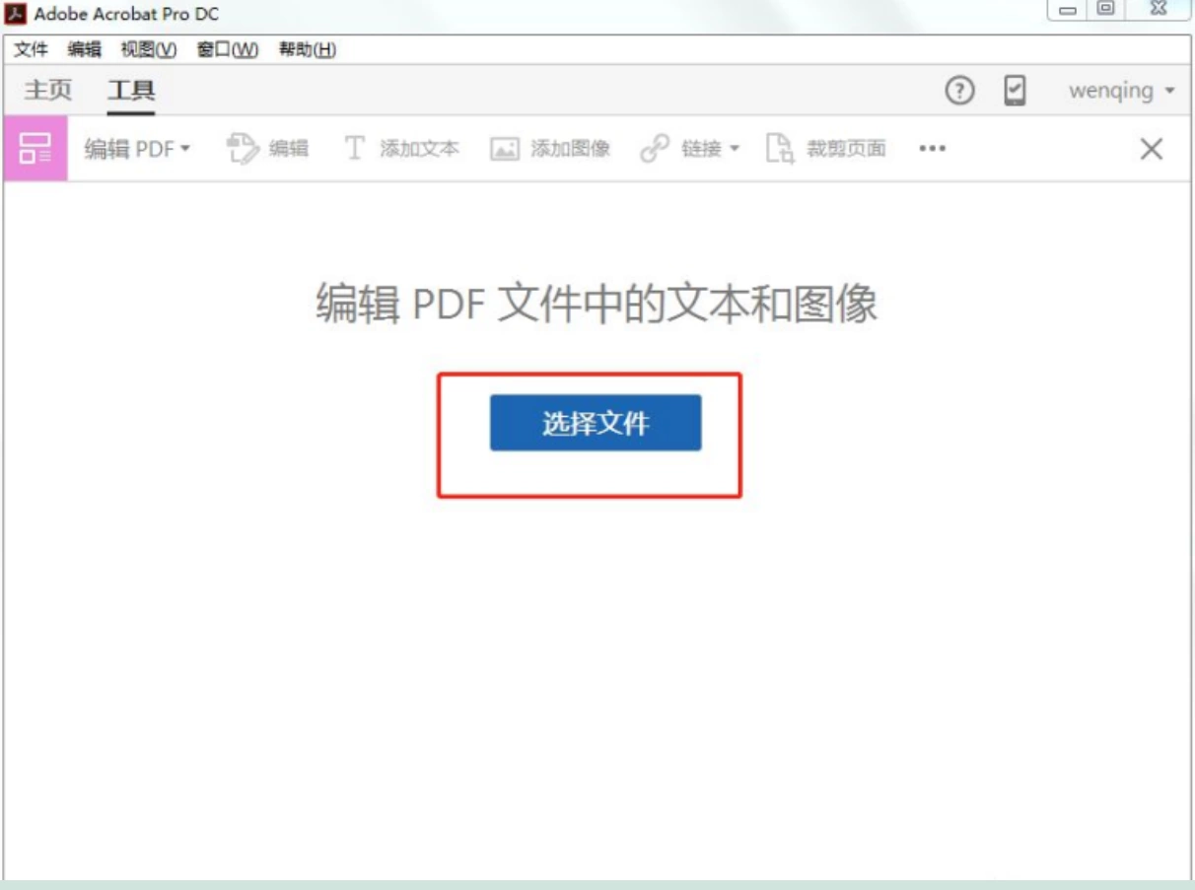Open the help question mark icon
The image size is (1195, 890).
point(959,91)
